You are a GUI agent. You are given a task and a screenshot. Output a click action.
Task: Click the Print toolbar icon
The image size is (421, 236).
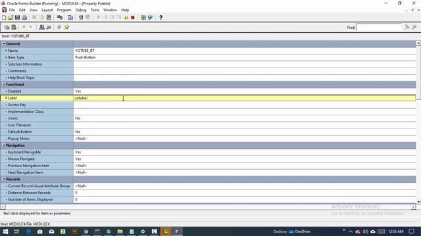pos(24,18)
